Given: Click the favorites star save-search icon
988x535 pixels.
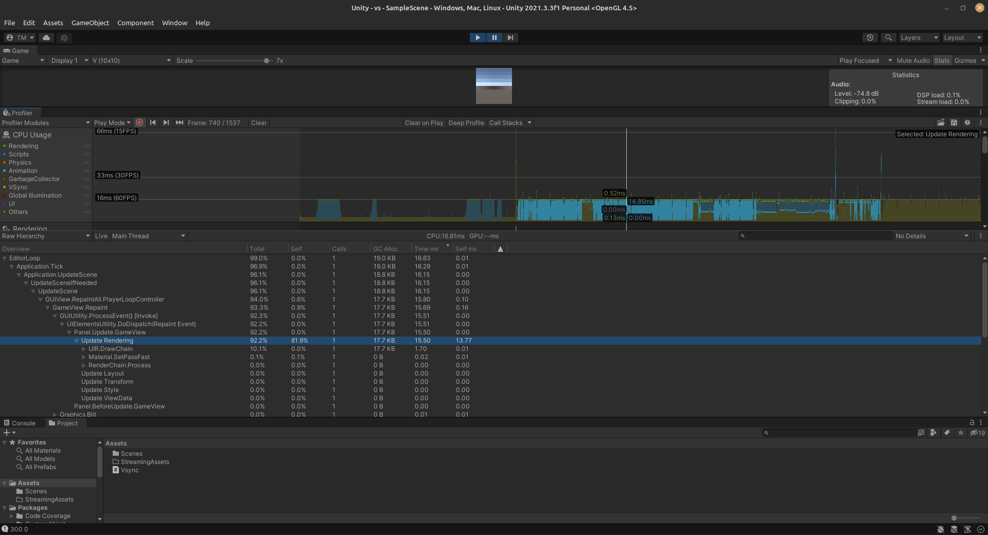Looking at the screenshot, I should pos(960,433).
